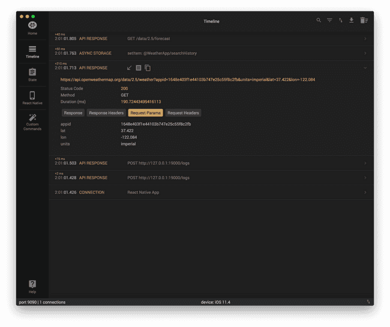Select the Request Params tab
The image size is (390, 327).
pyautogui.click(x=146, y=113)
